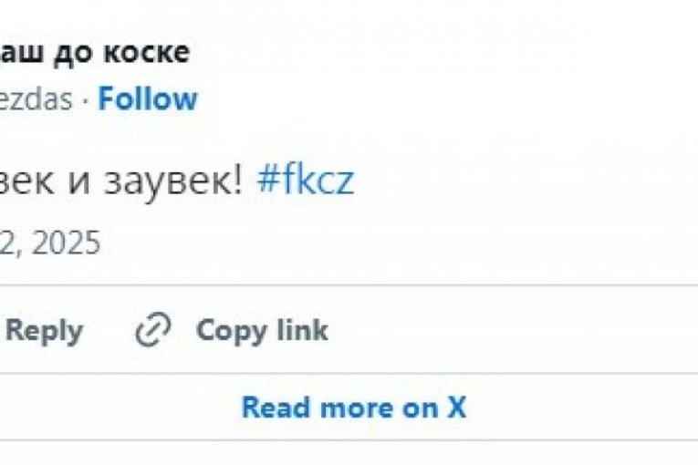Select the Copy link text label
698x465 pixels.
(262, 330)
